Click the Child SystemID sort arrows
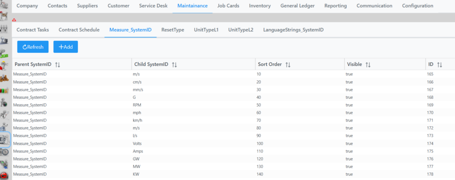Screen dimensions: 455x180 tap(174, 65)
